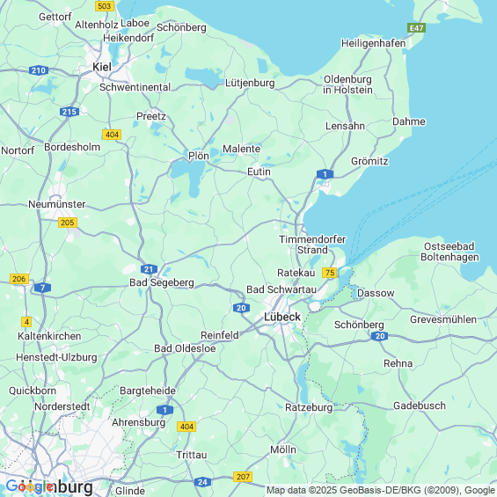The width and height of the screenshot is (497, 497).
Task: Select the Ostseebad Boltenhagen label
Action: 449,252
